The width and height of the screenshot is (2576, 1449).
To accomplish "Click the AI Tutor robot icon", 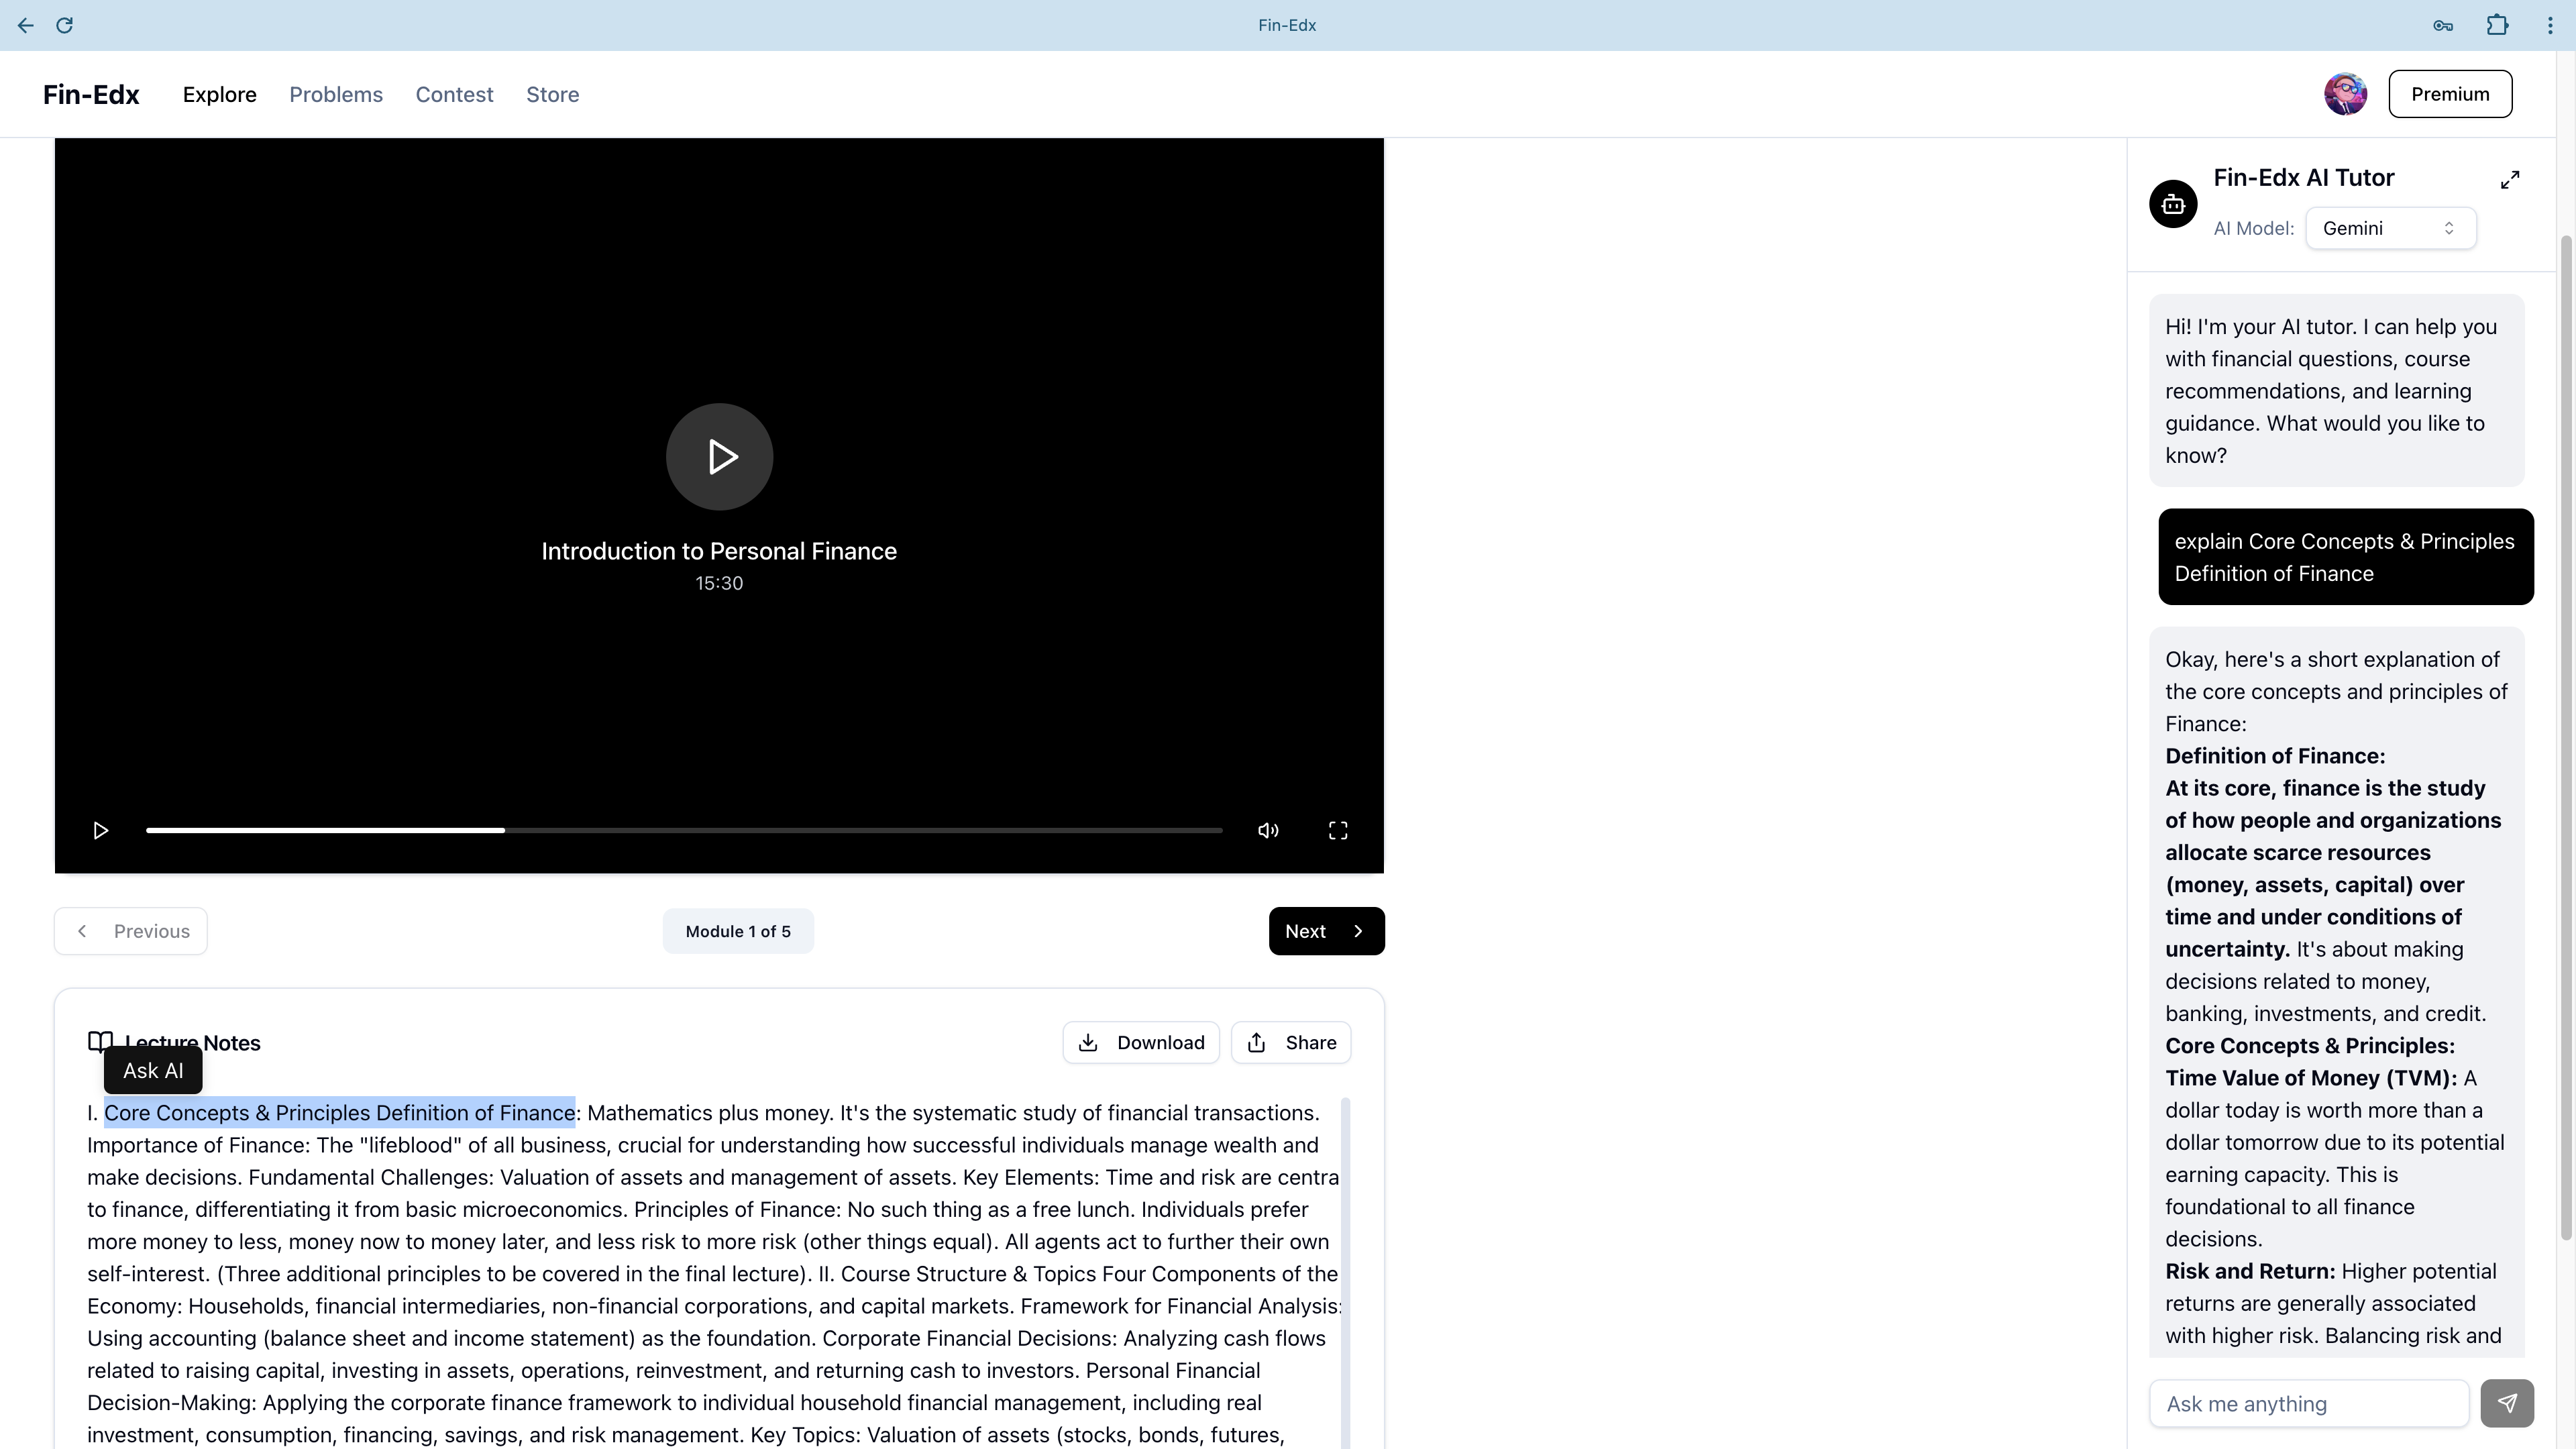I will click(x=2173, y=204).
